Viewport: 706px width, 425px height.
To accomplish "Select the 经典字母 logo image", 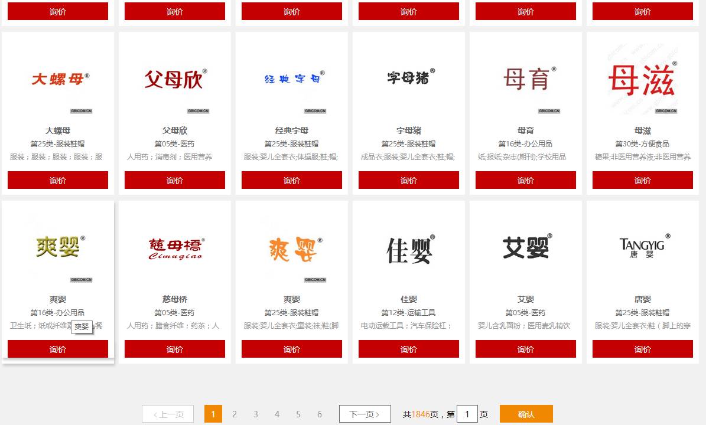I will (x=291, y=80).
